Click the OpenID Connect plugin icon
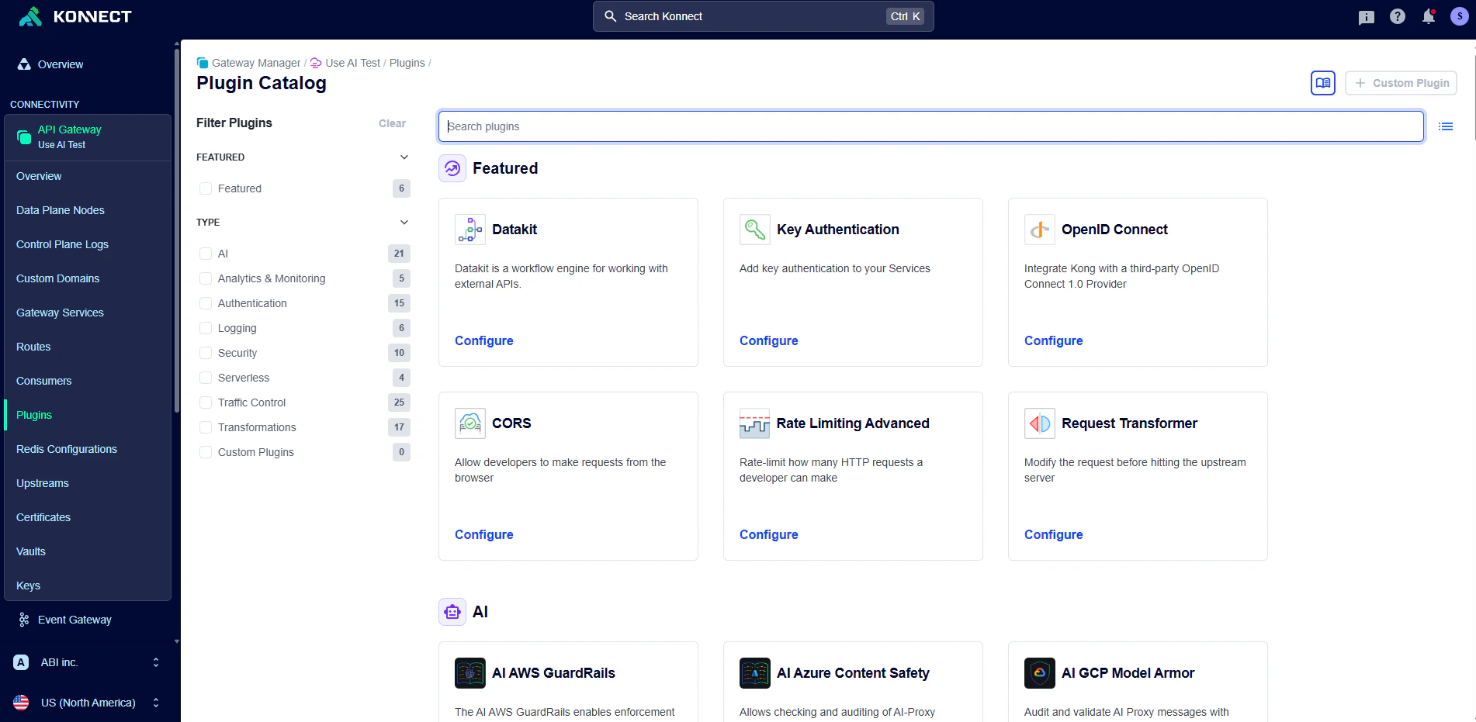The width and height of the screenshot is (1476, 722). pos(1040,230)
